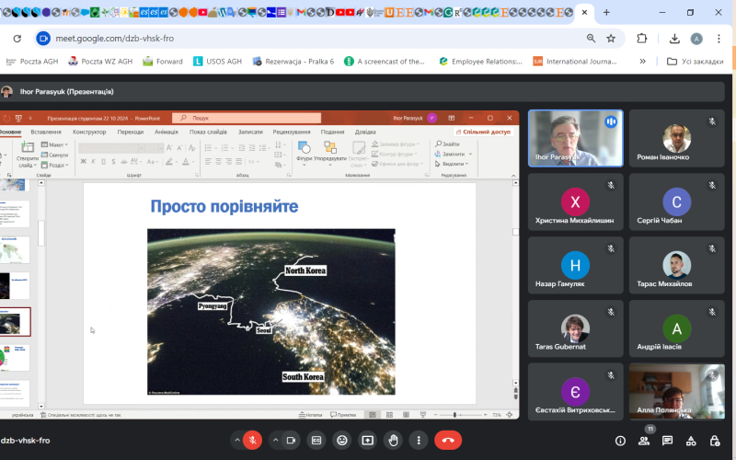
Task: Open the USOS AGH bookmark
Action: coord(218,62)
